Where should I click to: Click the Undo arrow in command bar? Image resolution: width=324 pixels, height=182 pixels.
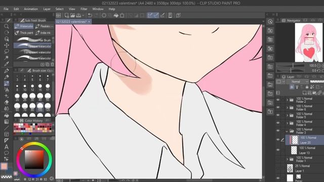point(90,15)
